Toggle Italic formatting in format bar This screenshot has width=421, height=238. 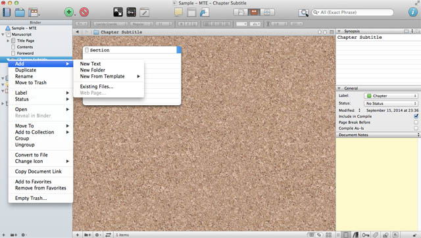[188, 24]
